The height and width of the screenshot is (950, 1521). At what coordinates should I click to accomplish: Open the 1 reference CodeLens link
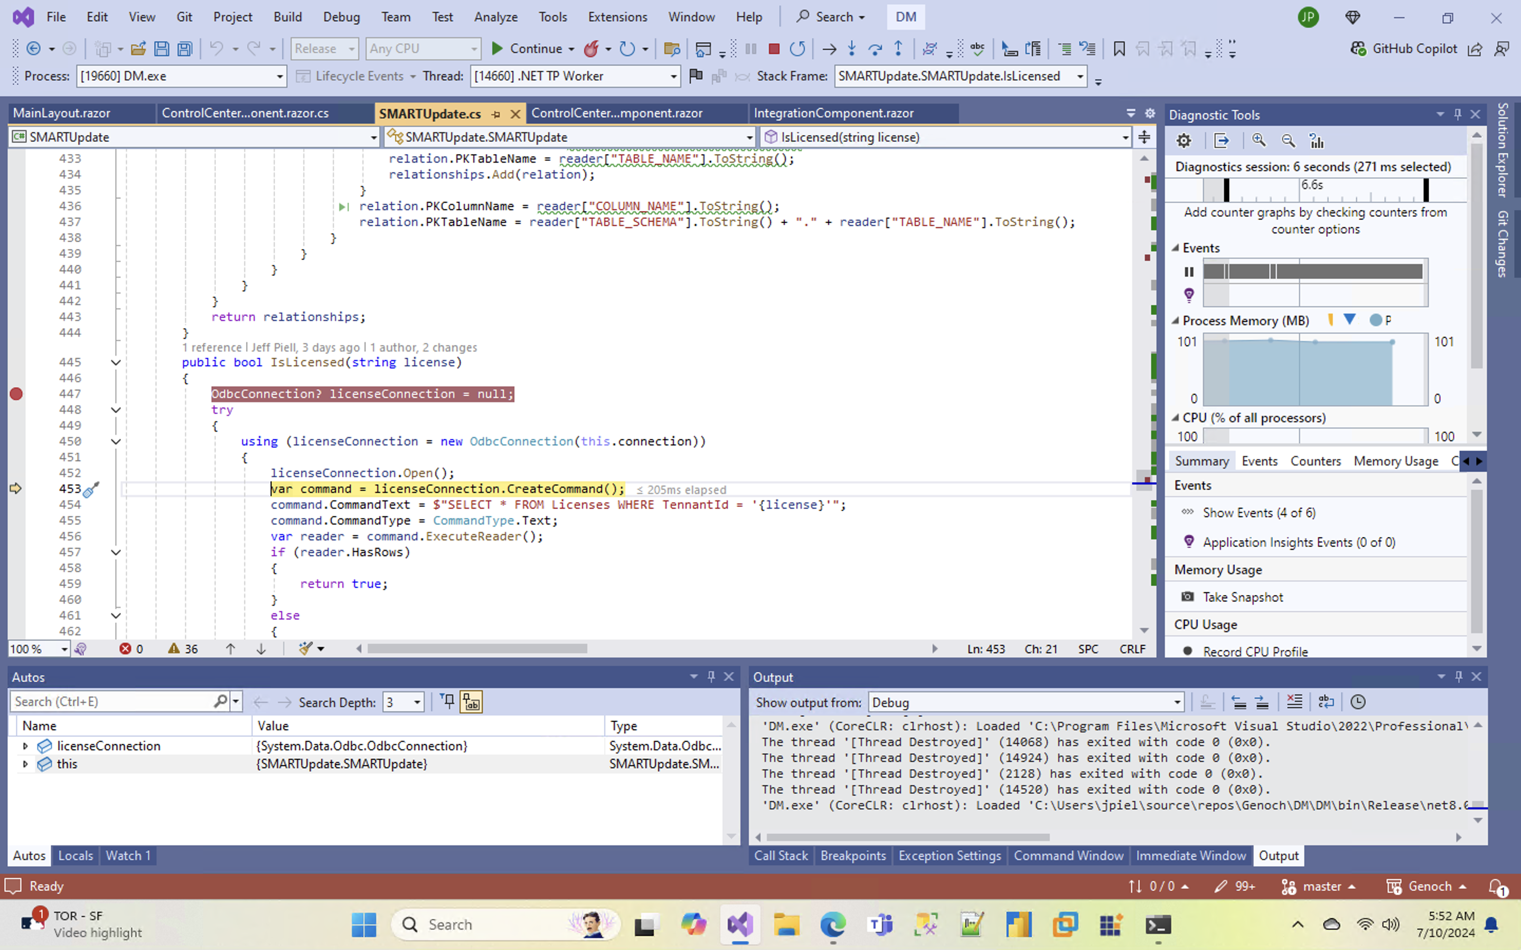[x=212, y=347]
